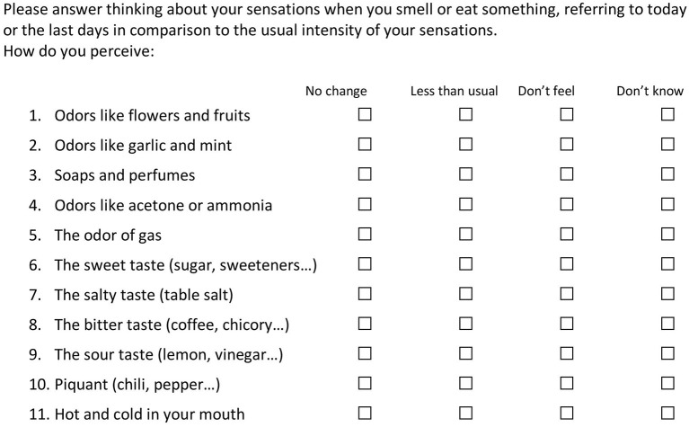Tick 'Less than usual' for garlic and mint
The height and width of the screenshot is (427, 689).
pyautogui.click(x=466, y=144)
